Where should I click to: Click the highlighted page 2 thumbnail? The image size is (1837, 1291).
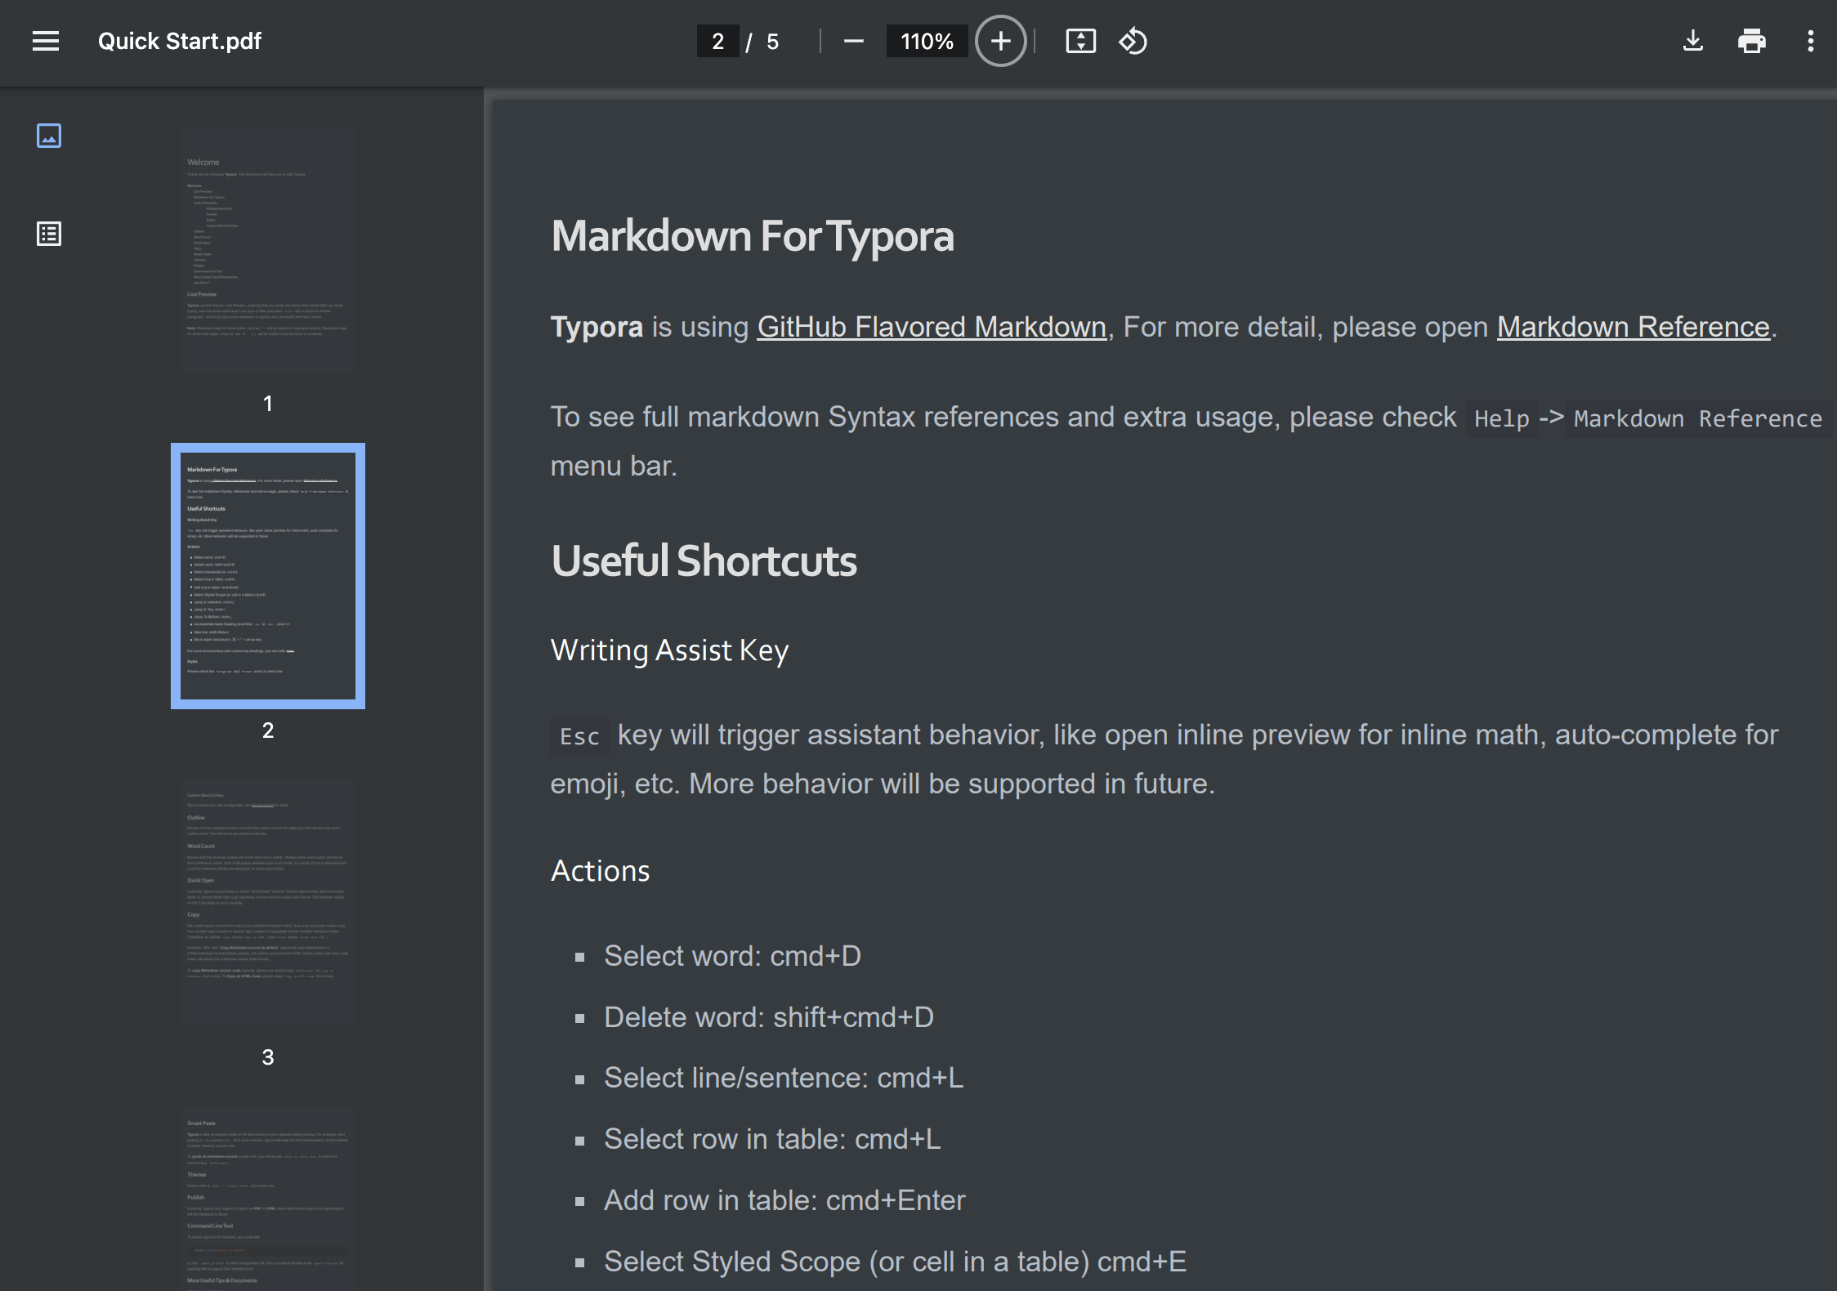(268, 576)
